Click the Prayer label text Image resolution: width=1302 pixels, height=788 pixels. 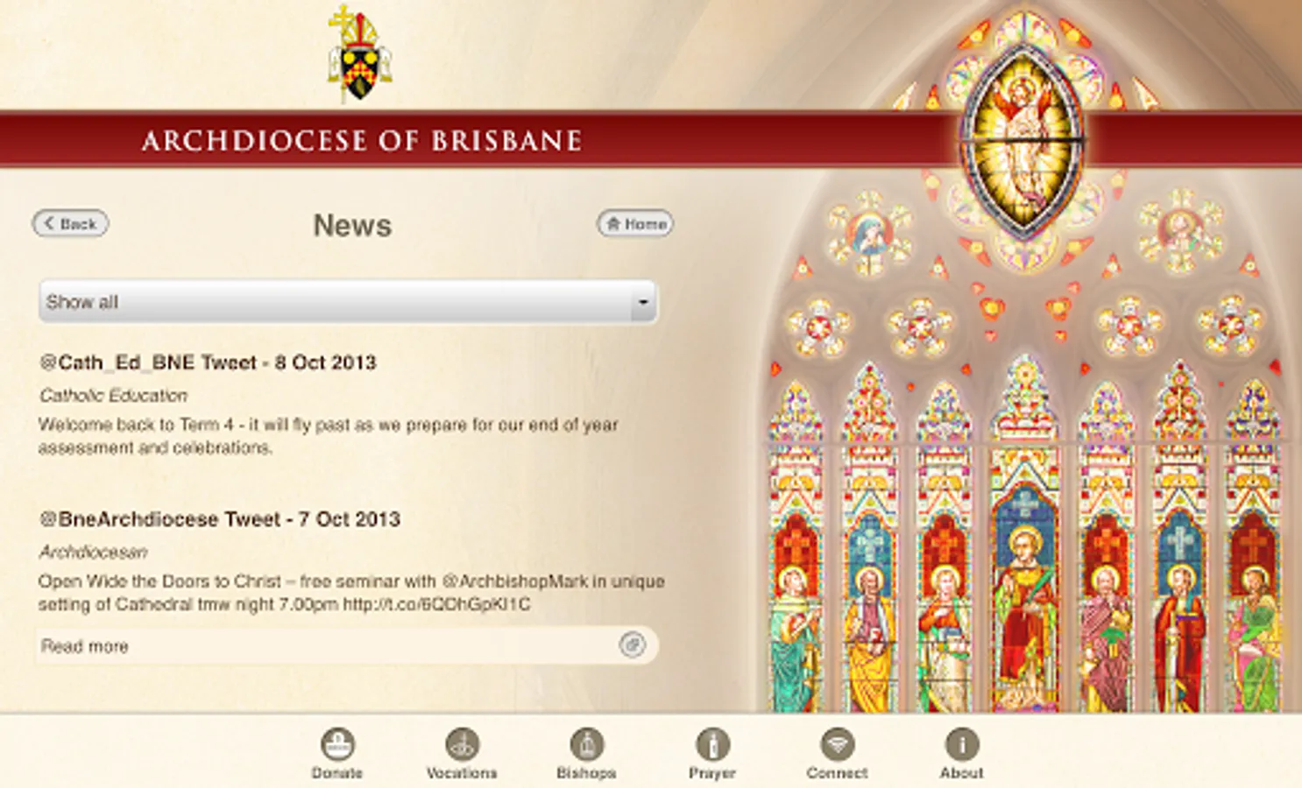(712, 773)
